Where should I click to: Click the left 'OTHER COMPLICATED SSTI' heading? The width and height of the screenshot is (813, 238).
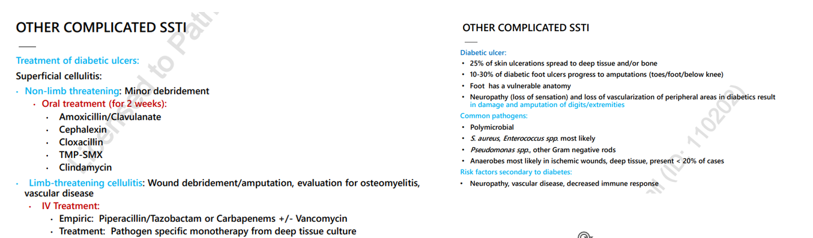[101, 27]
